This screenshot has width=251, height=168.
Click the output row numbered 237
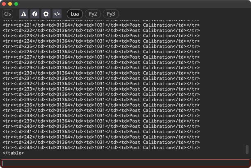click(101, 110)
